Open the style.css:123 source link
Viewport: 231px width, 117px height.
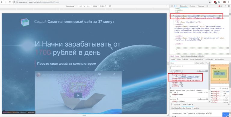(202, 71)
